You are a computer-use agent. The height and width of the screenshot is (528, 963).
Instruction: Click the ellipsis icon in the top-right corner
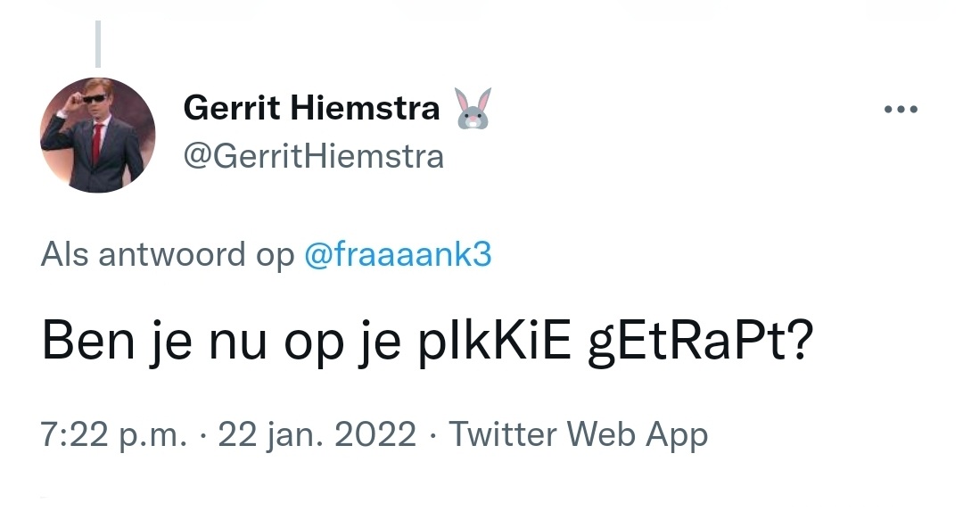[x=901, y=108]
